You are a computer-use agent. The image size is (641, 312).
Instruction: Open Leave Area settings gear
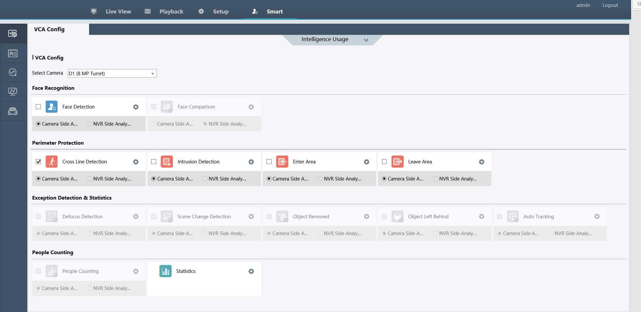482,162
